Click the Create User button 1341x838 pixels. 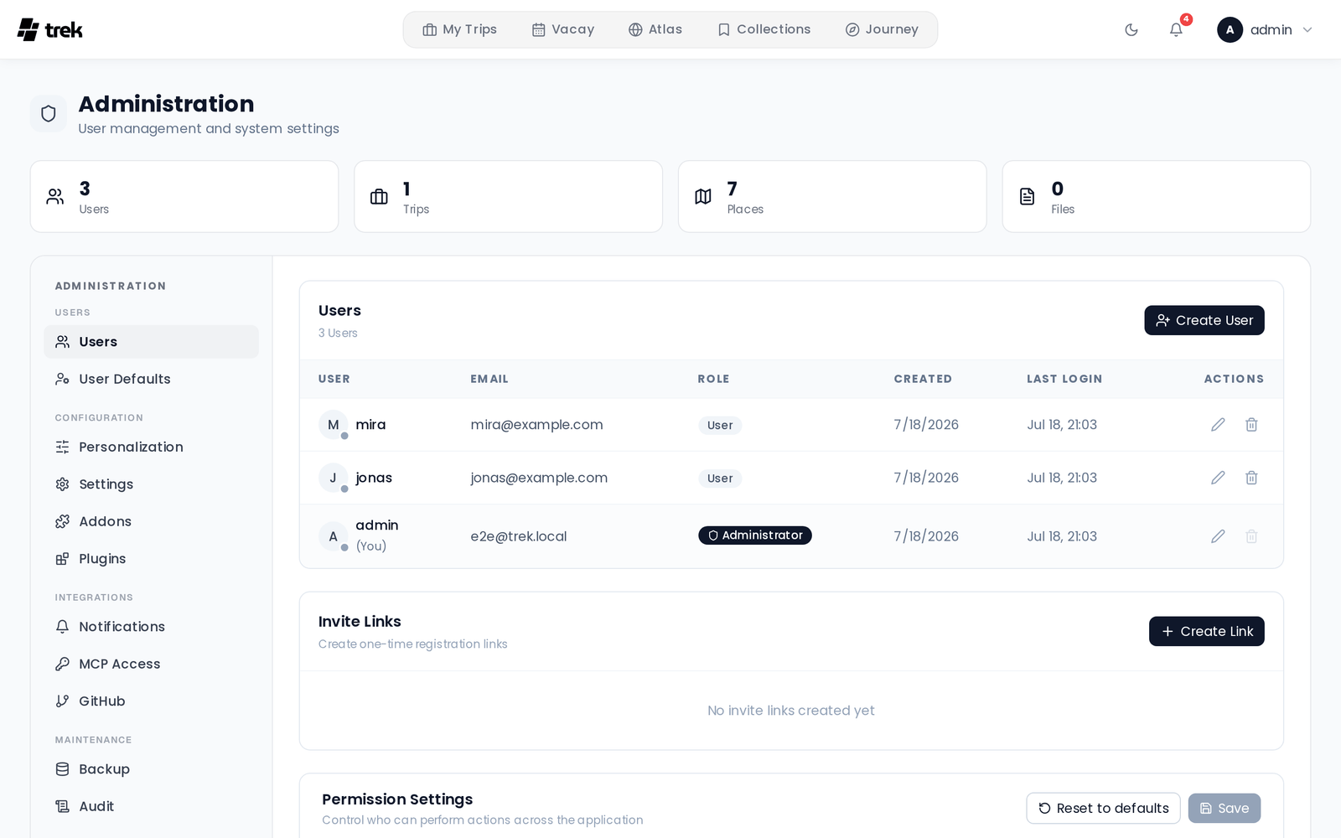(1204, 320)
